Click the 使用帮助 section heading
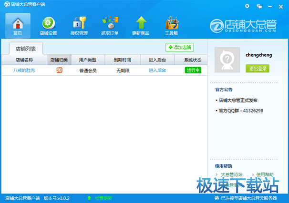Screen dimensions: 289x203 coord(224,166)
